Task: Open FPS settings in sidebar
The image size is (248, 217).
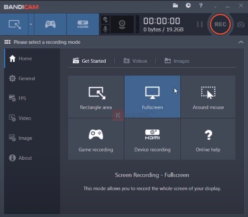Action: 32,98
